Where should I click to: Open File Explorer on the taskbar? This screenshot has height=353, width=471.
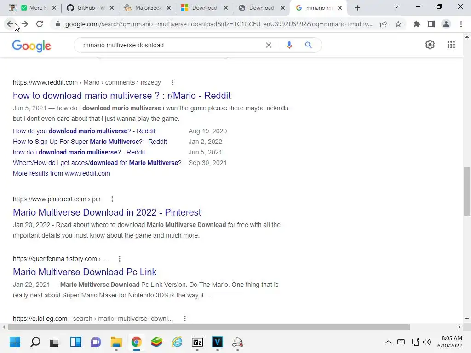pyautogui.click(x=116, y=342)
